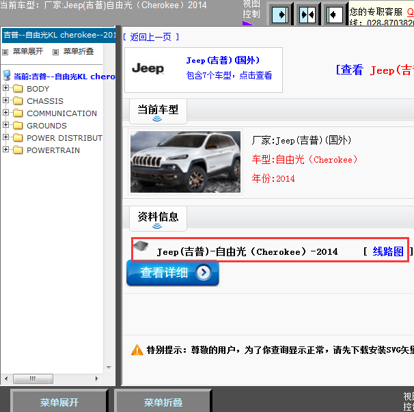Viewport: 414px width, 412px height.
Task: Click the POWER DISTRIBUT folder icon
Action: [18, 138]
